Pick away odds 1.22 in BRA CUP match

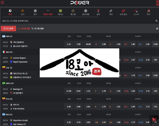tap(88, 91)
